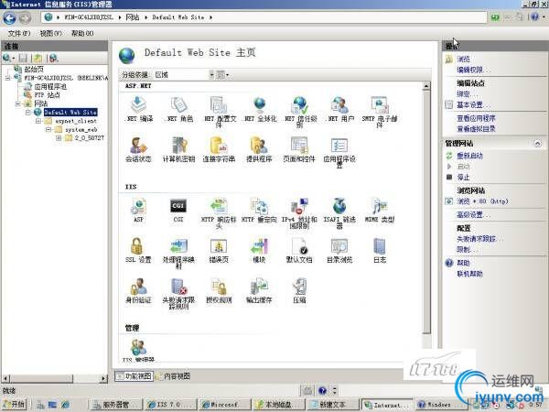This screenshot has height=412, width=549.
Task: Collapse the 网站 tree node
Action: [x=18, y=103]
